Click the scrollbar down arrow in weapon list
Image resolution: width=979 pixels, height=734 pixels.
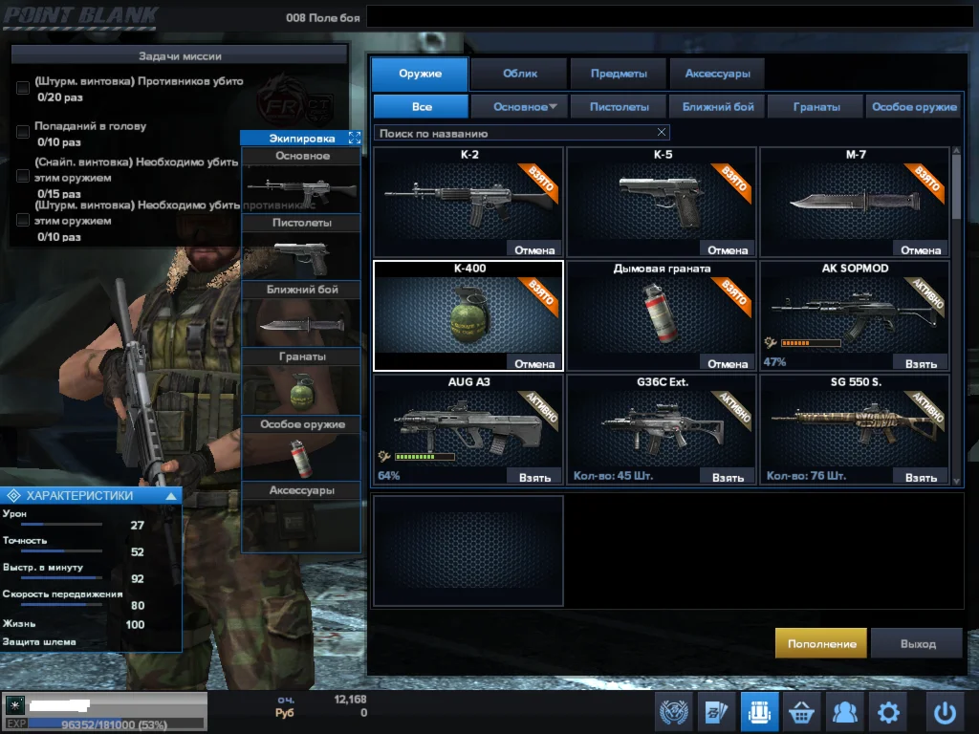(956, 482)
